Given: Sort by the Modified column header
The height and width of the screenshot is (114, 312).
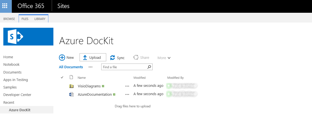Looking at the screenshot, I should [x=140, y=78].
